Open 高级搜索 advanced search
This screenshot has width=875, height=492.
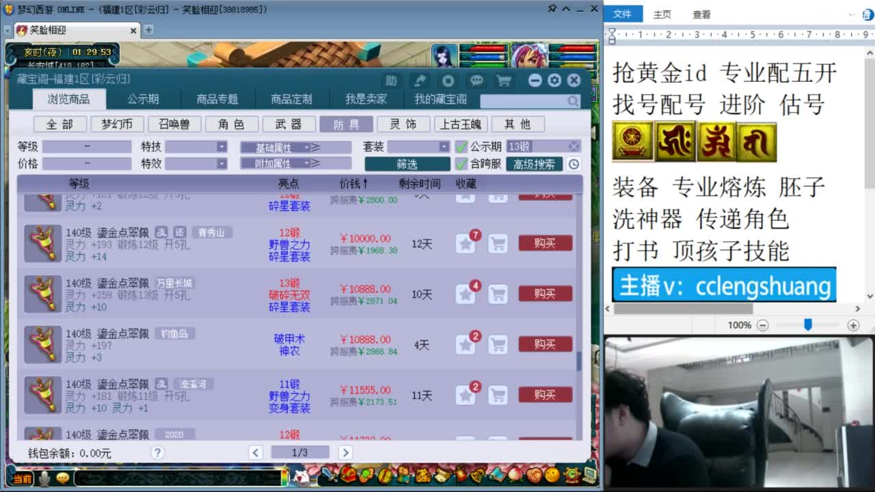pyautogui.click(x=535, y=164)
